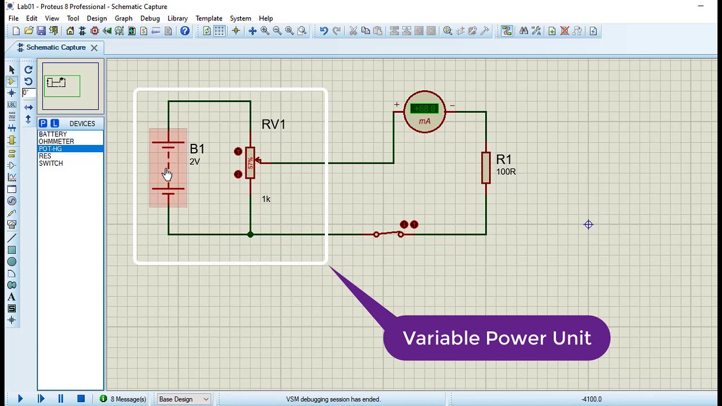Choose the 2D line drawing tool
The height and width of the screenshot is (406, 722).
pos(12,238)
